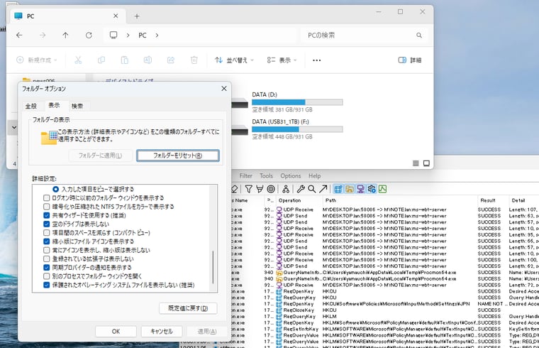Uncheck 空のドライブは表示しない
539x348 pixels.
click(x=46, y=224)
